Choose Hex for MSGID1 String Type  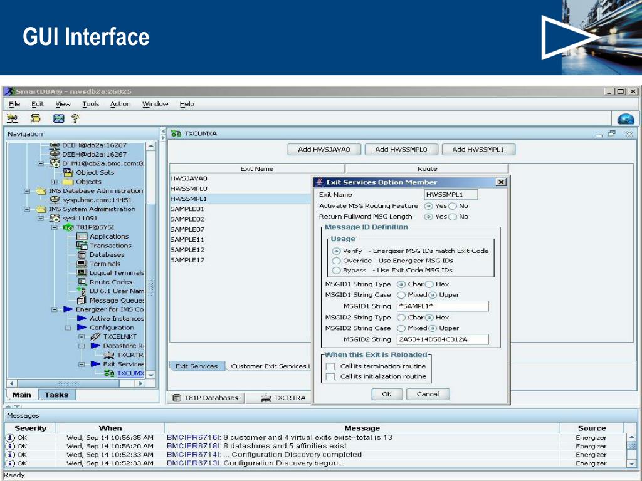click(x=429, y=284)
